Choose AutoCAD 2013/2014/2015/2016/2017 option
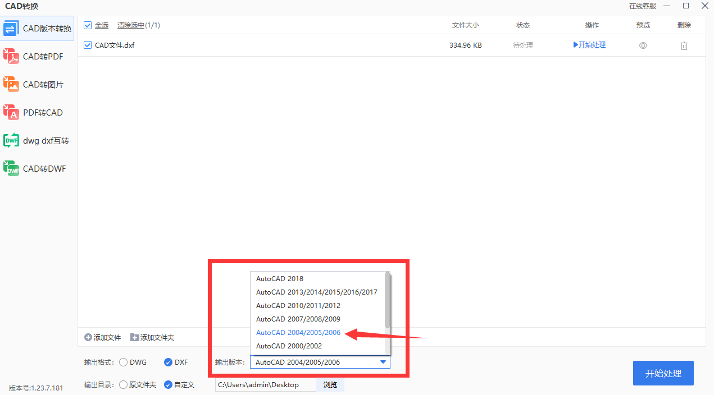 click(x=318, y=292)
